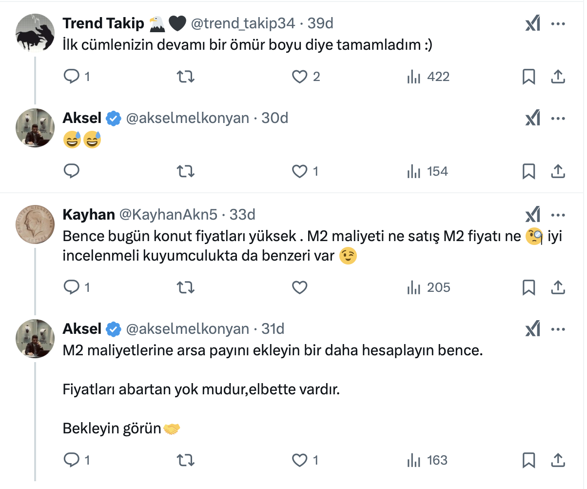
Task: Share Aksel's M2 maliyetleri reply
Action: pyautogui.click(x=558, y=460)
